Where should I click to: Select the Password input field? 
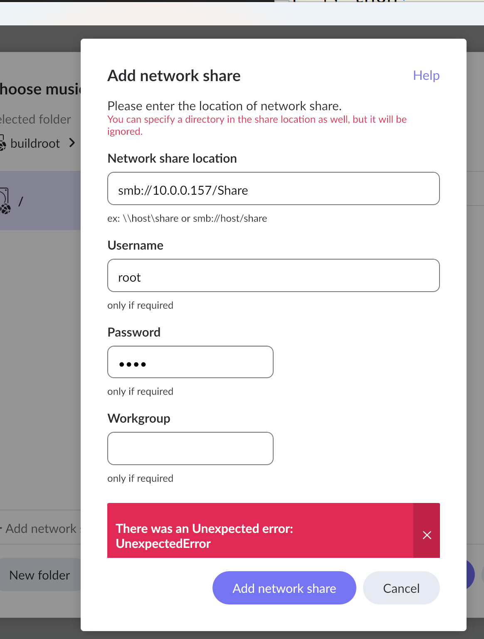(190, 362)
